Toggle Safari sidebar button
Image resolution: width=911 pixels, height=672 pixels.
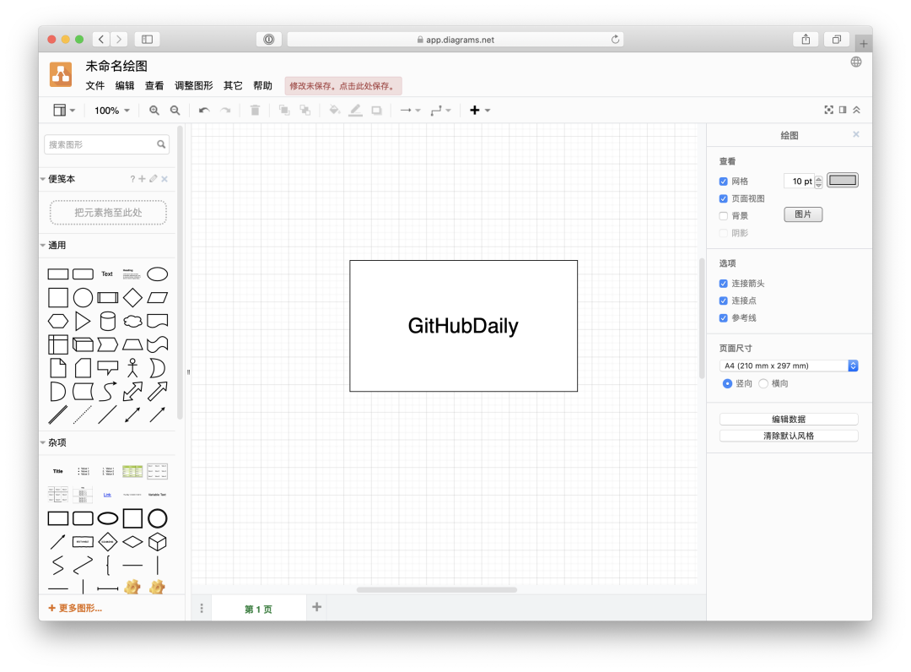click(x=148, y=40)
